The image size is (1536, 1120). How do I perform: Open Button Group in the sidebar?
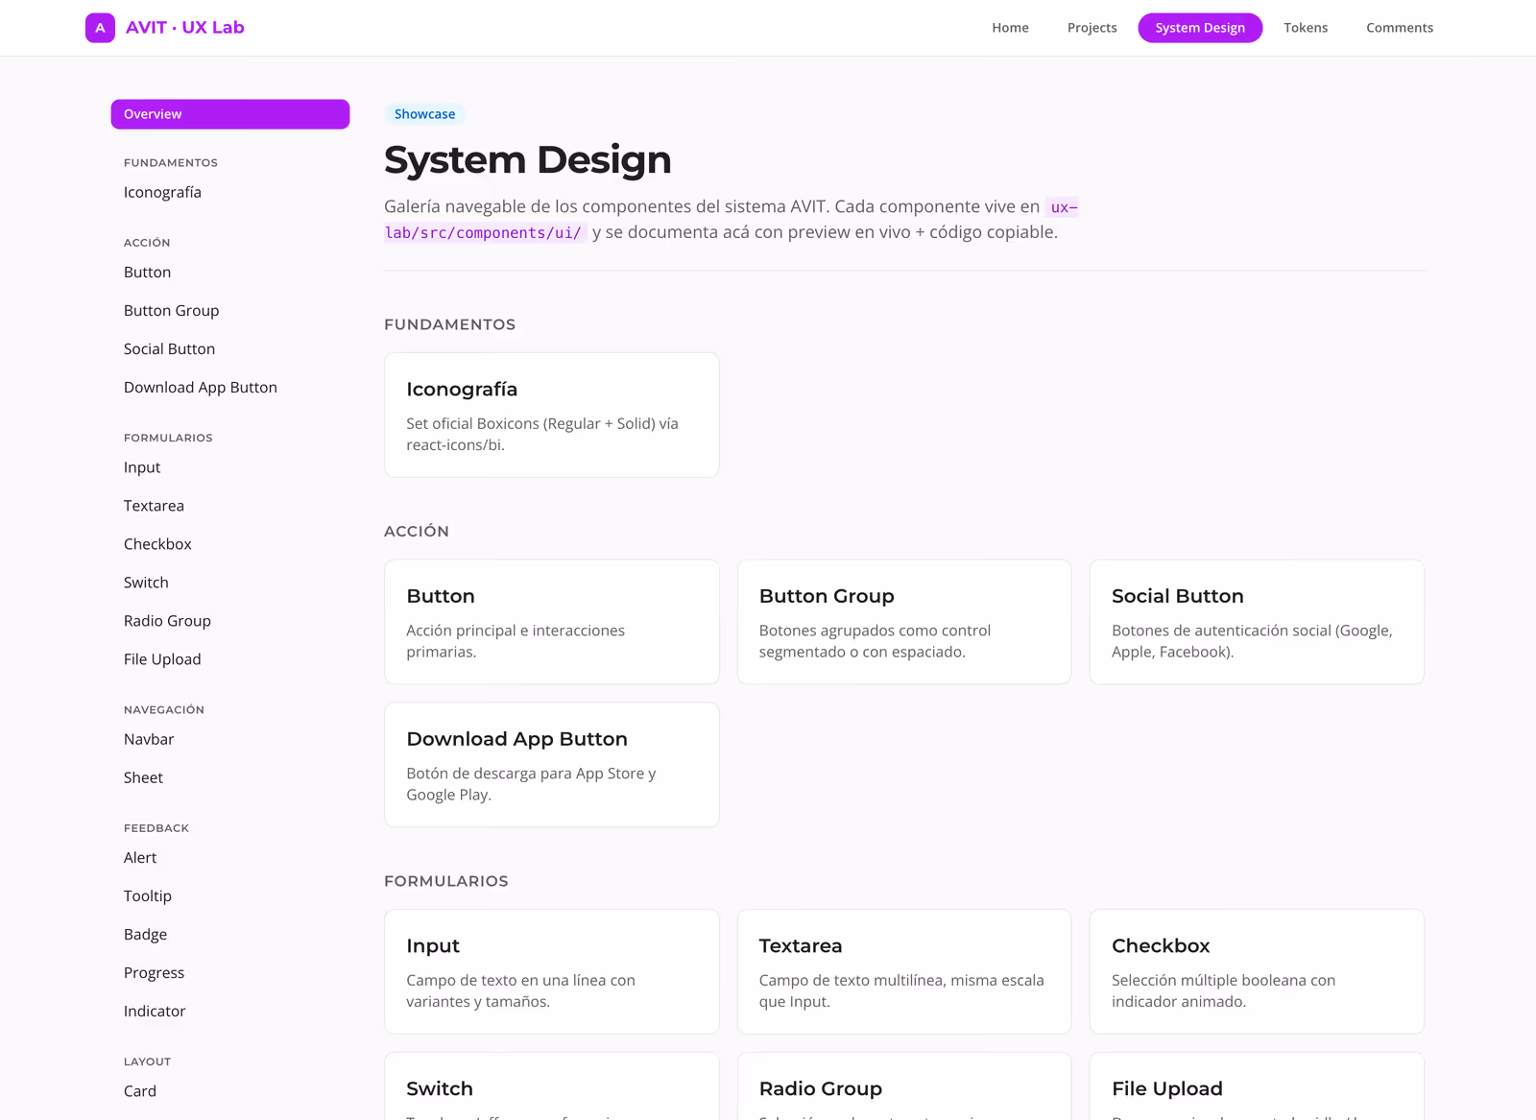pos(230,311)
